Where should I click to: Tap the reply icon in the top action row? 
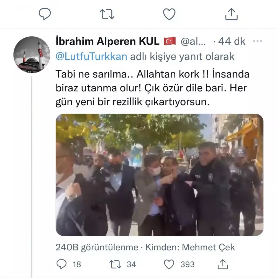pyautogui.click(x=45, y=14)
